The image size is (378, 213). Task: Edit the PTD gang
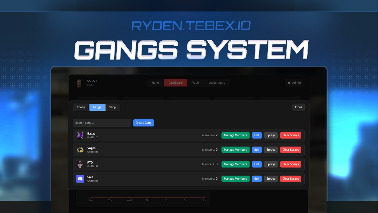tap(257, 164)
